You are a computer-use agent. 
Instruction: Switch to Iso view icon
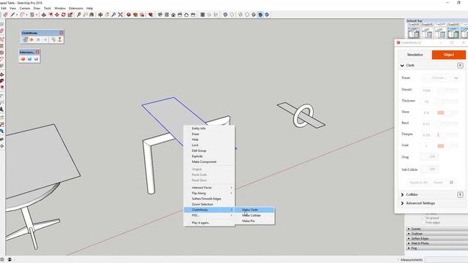[160, 15]
